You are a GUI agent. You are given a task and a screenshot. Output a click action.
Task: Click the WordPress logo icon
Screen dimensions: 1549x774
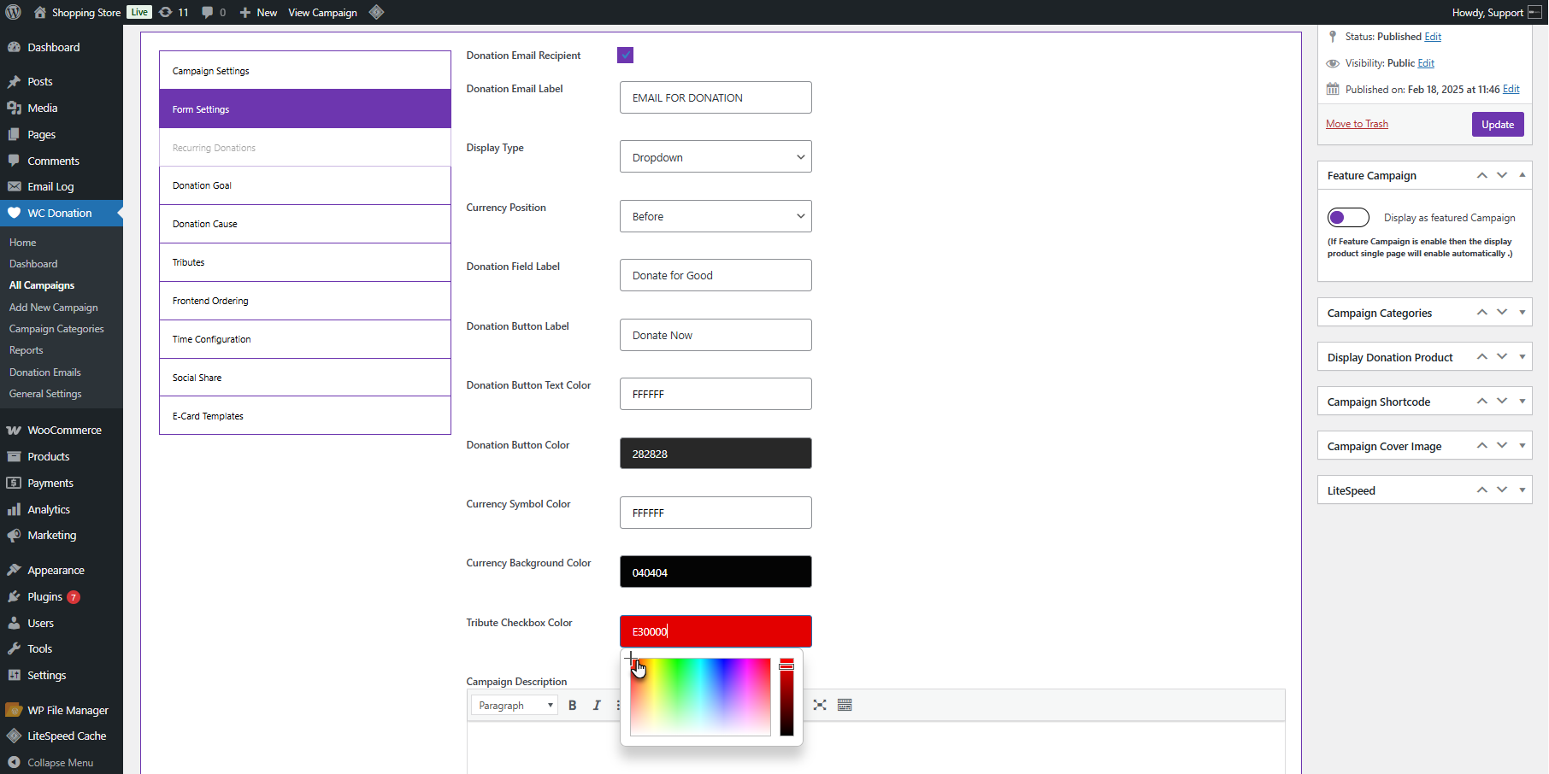pyautogui.click(x=14, y=12)
